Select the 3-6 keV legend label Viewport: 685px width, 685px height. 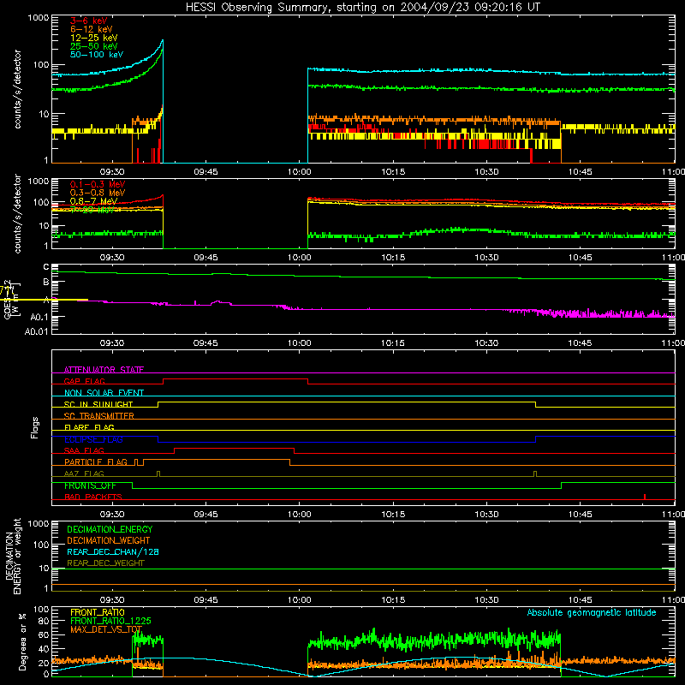(x=88, y=21)
